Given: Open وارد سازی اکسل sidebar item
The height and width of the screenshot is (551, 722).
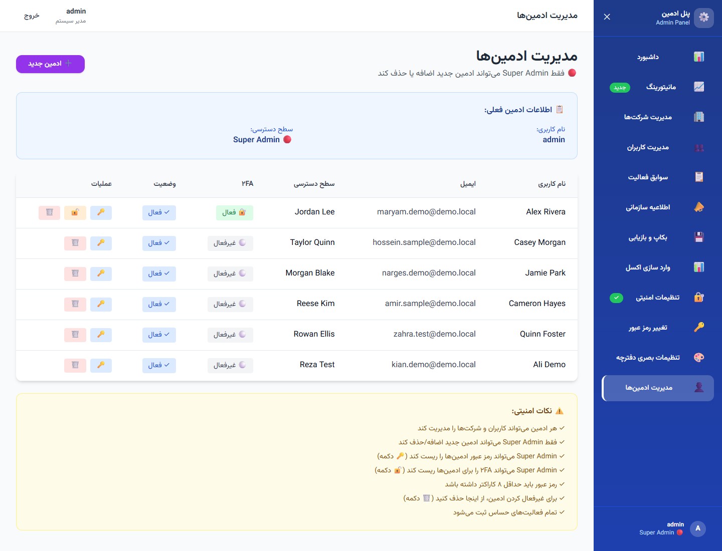Looking at the screenshot, I should [658, 267].
